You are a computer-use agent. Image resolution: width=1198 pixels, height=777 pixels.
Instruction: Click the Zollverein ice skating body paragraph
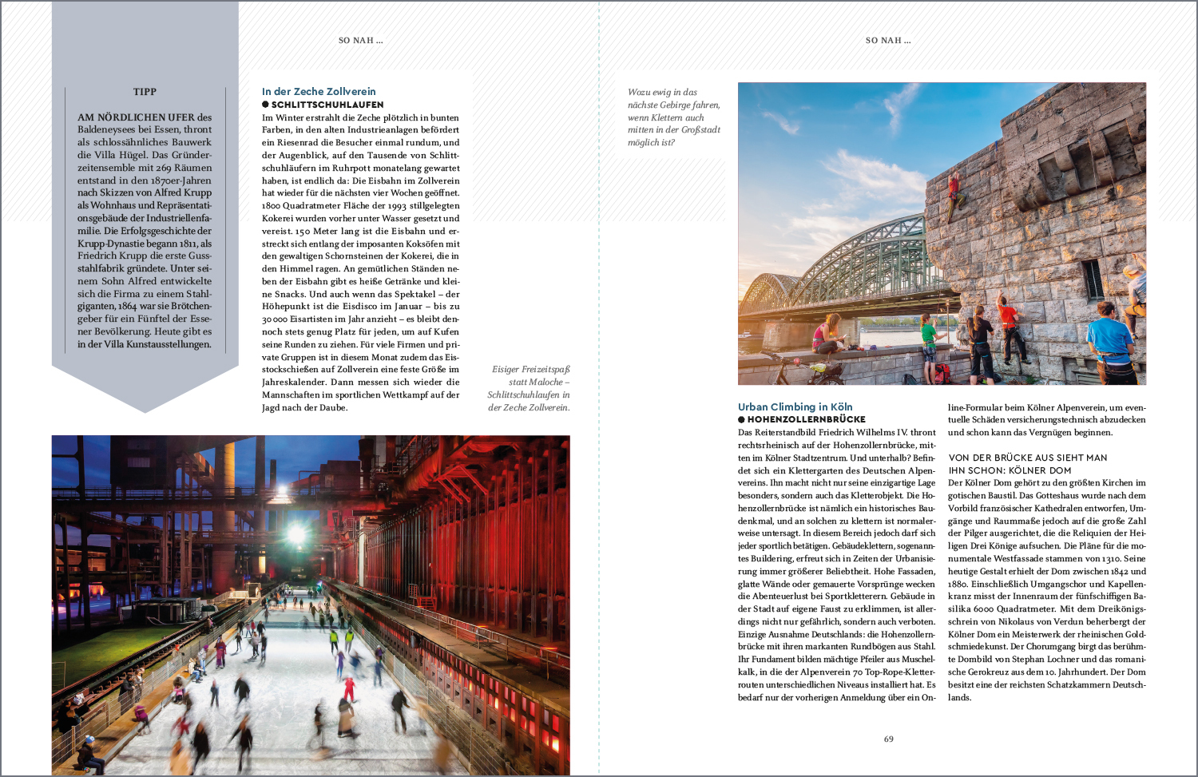pos(360,262)
